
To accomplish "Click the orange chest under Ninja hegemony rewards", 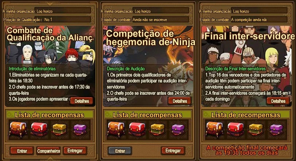I will coord(116,129).
